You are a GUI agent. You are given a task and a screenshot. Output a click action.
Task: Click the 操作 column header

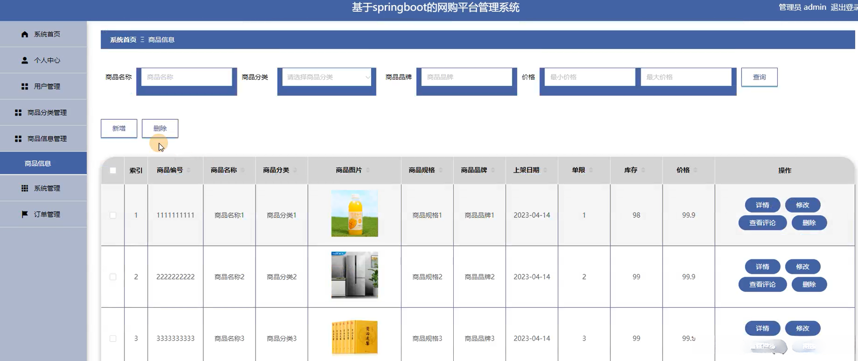[x=785, y=170]
